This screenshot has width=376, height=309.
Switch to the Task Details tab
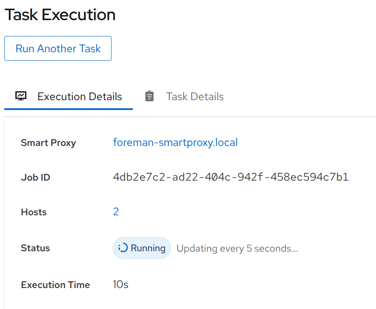click(x=194, y=96)
